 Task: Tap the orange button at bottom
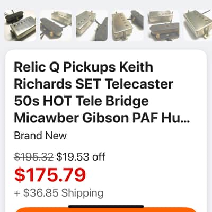[106, 210]
